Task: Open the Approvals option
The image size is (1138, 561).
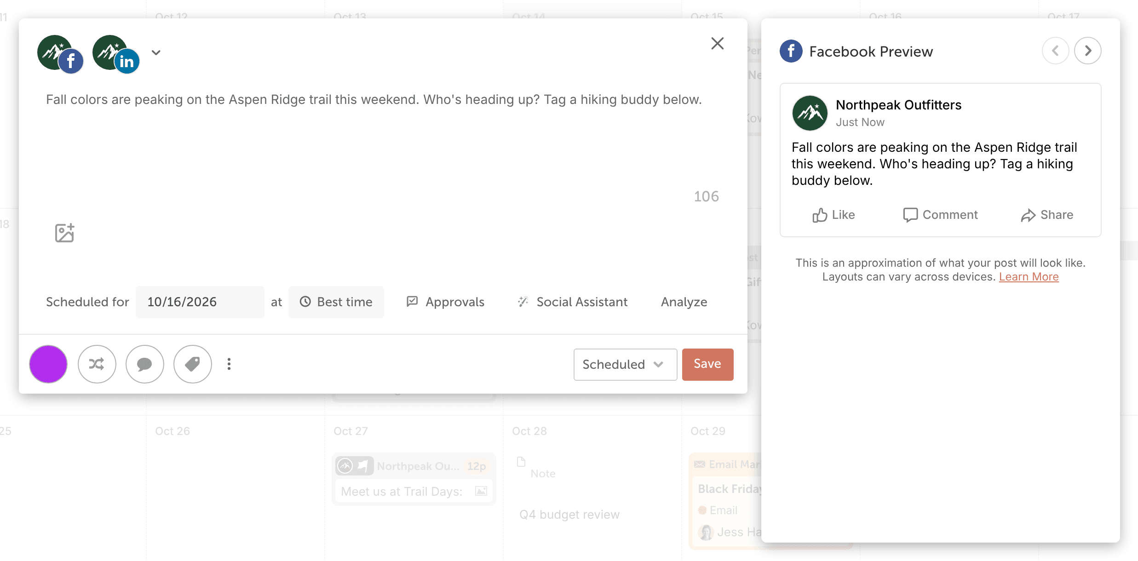Action: pyautogui.click(x=445, y=302)
